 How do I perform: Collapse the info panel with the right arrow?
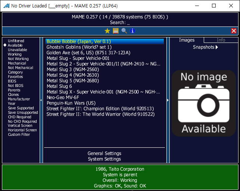click(x=168, y=100)
